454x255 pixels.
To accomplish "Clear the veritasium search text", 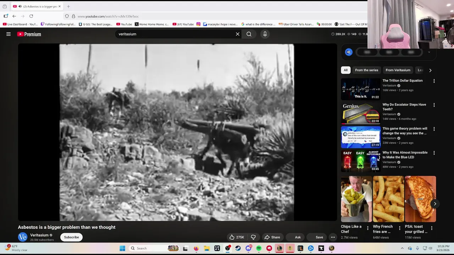I will pyautogui.click(x=238, y=34).
